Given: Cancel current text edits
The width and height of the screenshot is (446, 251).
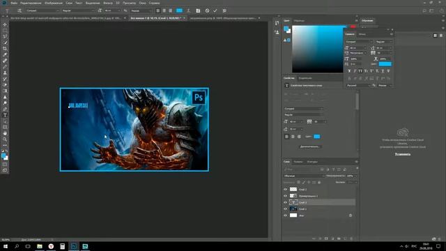Looking at the screenshot, I should pyautogui.click(x=207, y=10).
